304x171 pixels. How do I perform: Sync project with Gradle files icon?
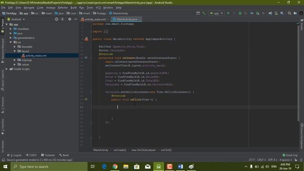(x=270, y=13)
